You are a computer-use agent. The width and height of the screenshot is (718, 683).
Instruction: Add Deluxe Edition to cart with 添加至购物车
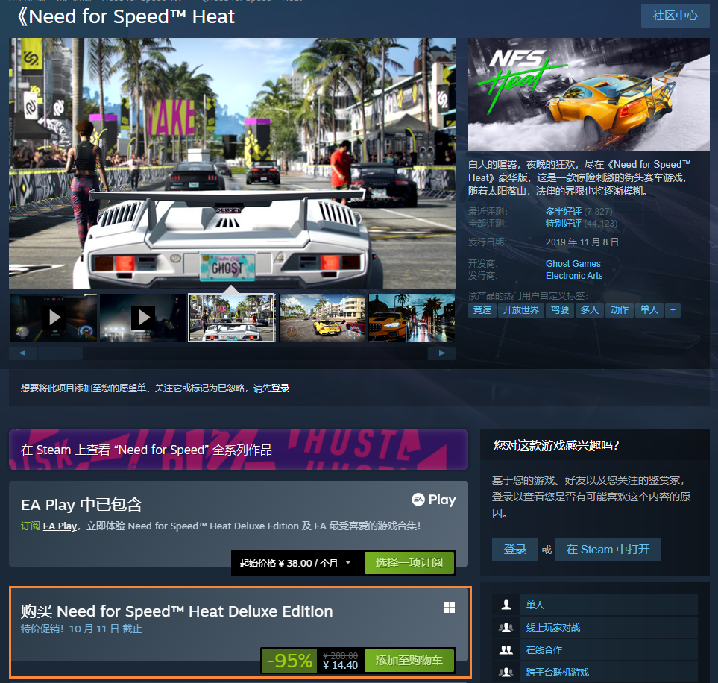click(x=409, y=660)
